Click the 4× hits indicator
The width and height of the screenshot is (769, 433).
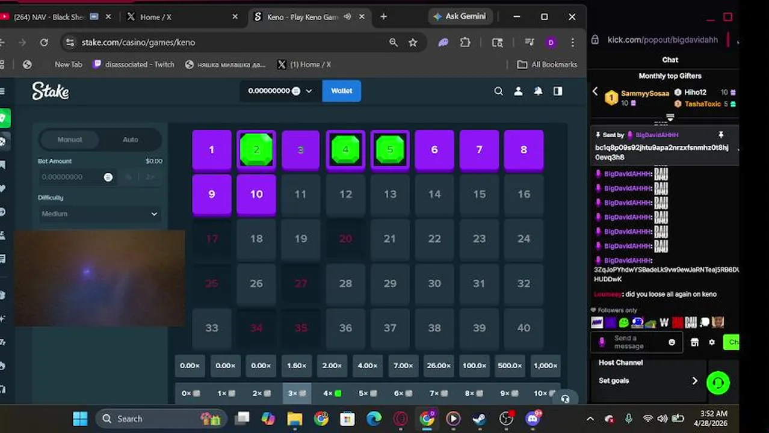click(x=332, y=393)
